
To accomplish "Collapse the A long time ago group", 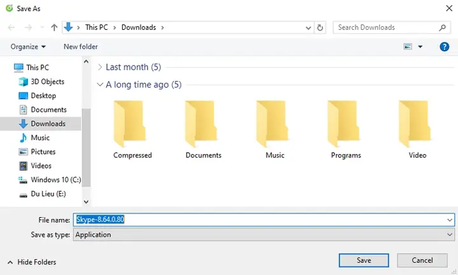I will point(100,85).
